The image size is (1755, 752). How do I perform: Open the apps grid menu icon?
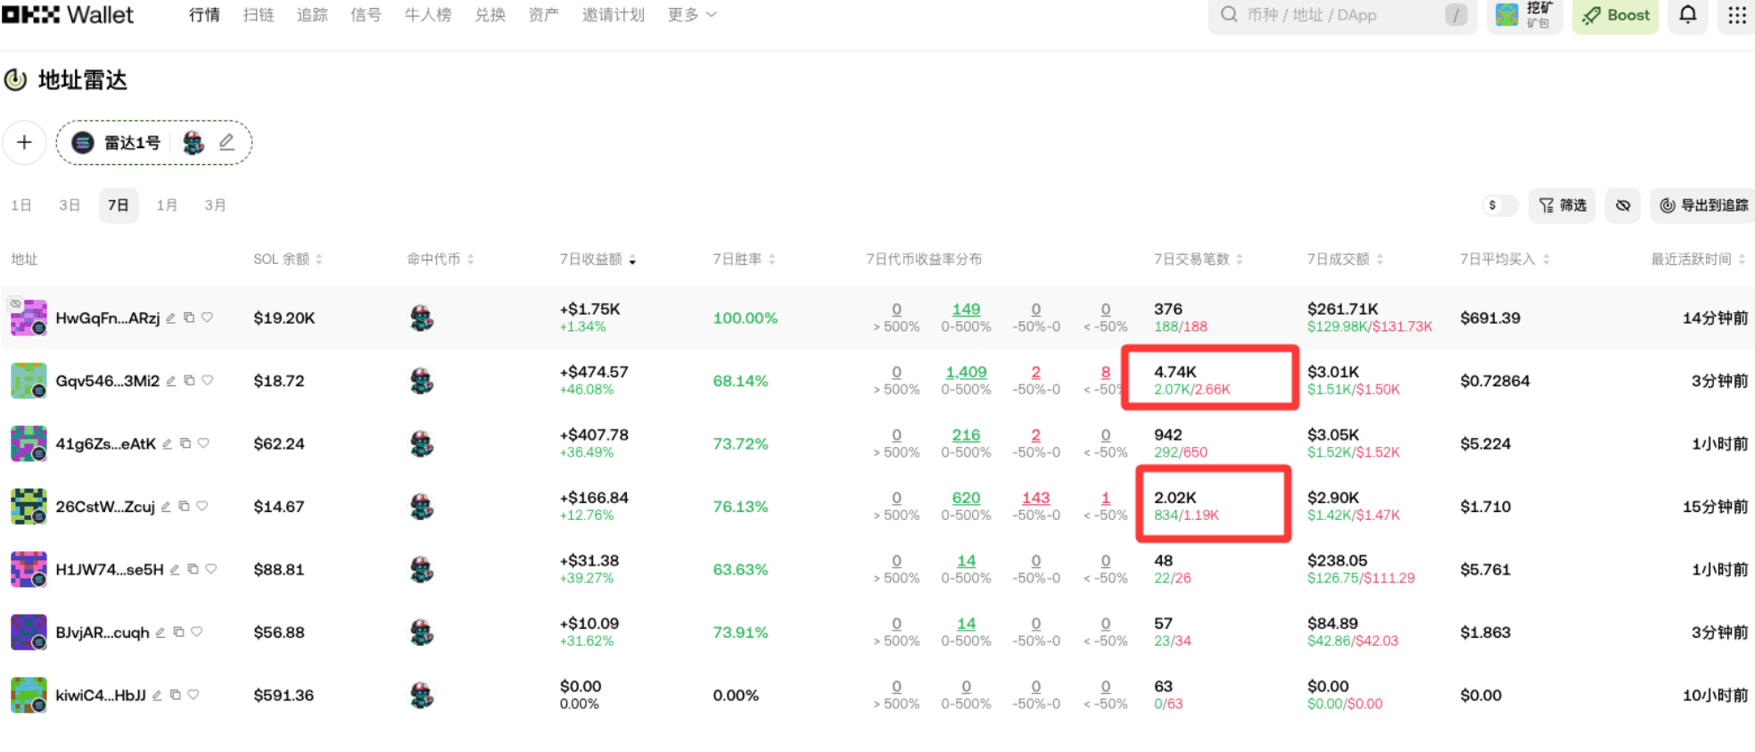[1736, 15]
